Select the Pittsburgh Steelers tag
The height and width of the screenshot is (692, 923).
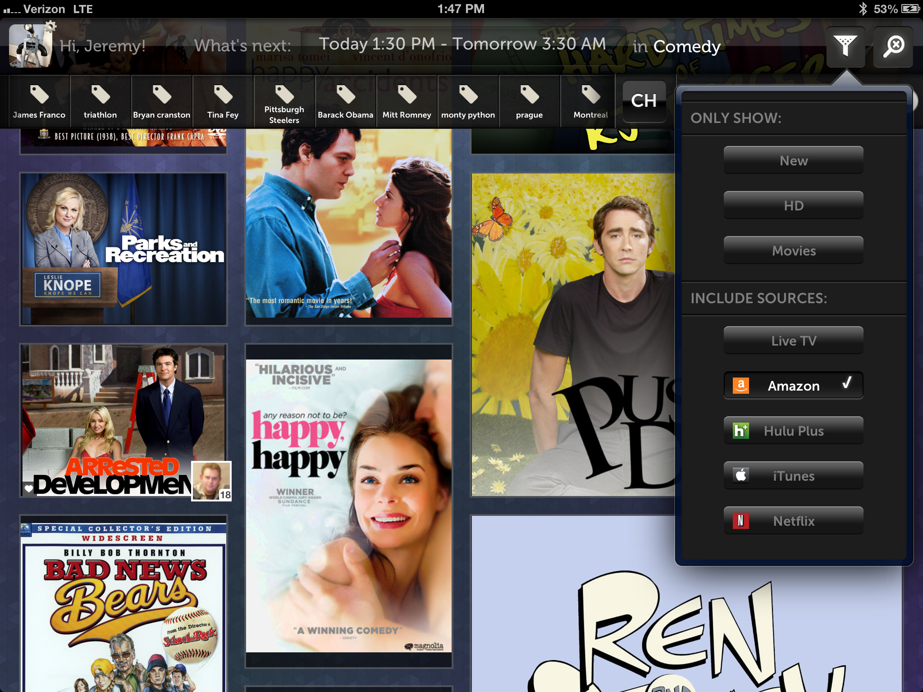pos(284,102)
